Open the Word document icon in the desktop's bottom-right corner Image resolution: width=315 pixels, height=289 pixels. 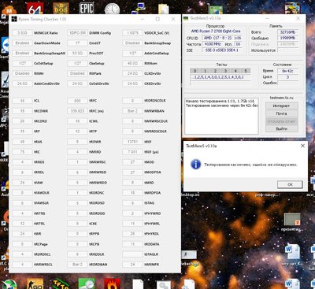point(292,284)
